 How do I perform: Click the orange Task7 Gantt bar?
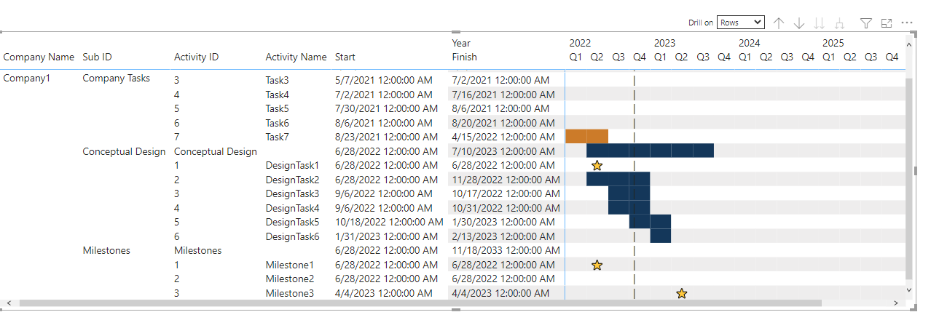586,137
